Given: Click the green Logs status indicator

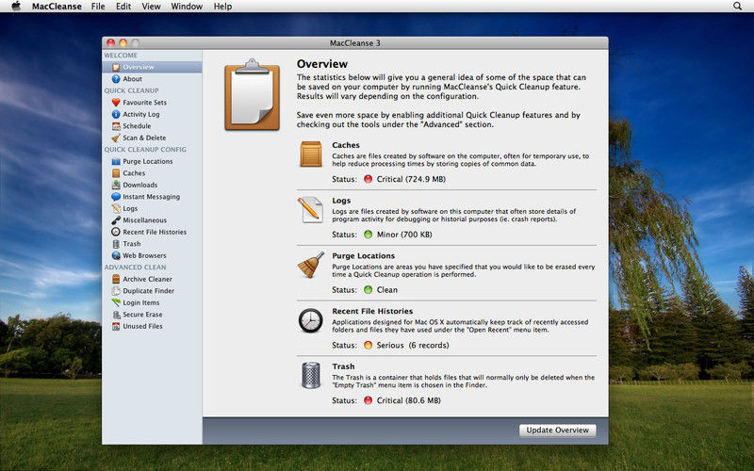Looking at the screenshot, I should (368, 235).
